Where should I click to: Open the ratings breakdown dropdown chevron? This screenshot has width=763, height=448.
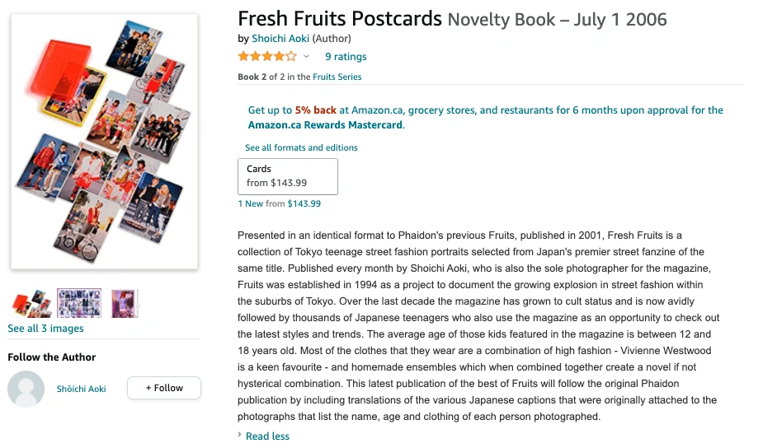pos(306,57)
